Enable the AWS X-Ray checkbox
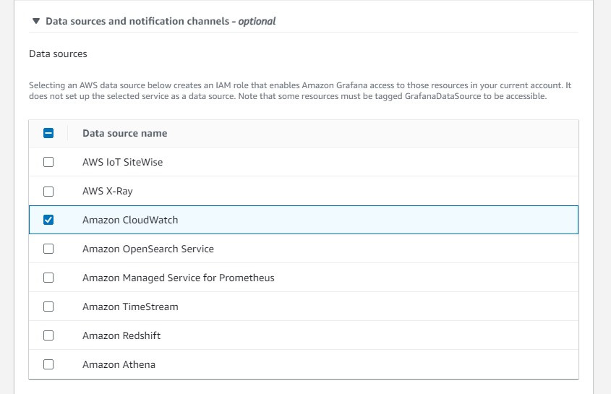This screenshot has width=611, height=394. (48, 192)
